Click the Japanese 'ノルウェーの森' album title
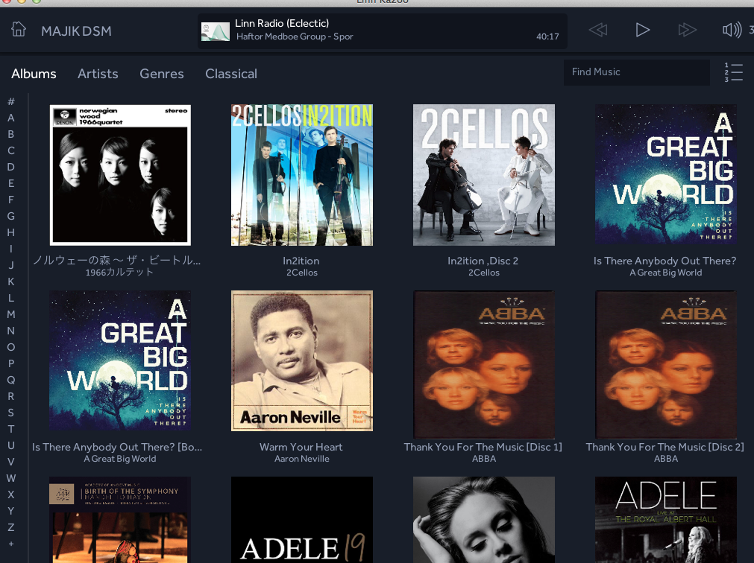754x563 pixels. pos(117,261)
